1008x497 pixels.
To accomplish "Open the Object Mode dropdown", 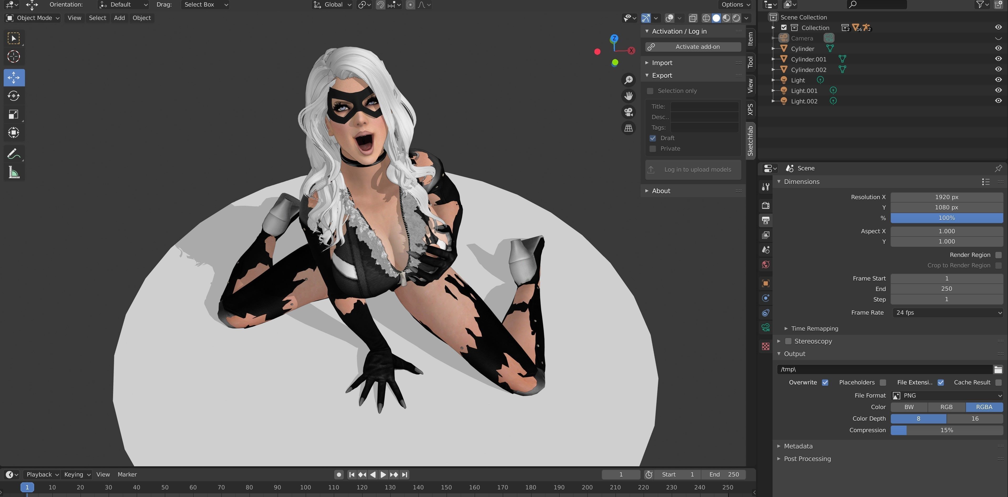I will tap(33, 18).
